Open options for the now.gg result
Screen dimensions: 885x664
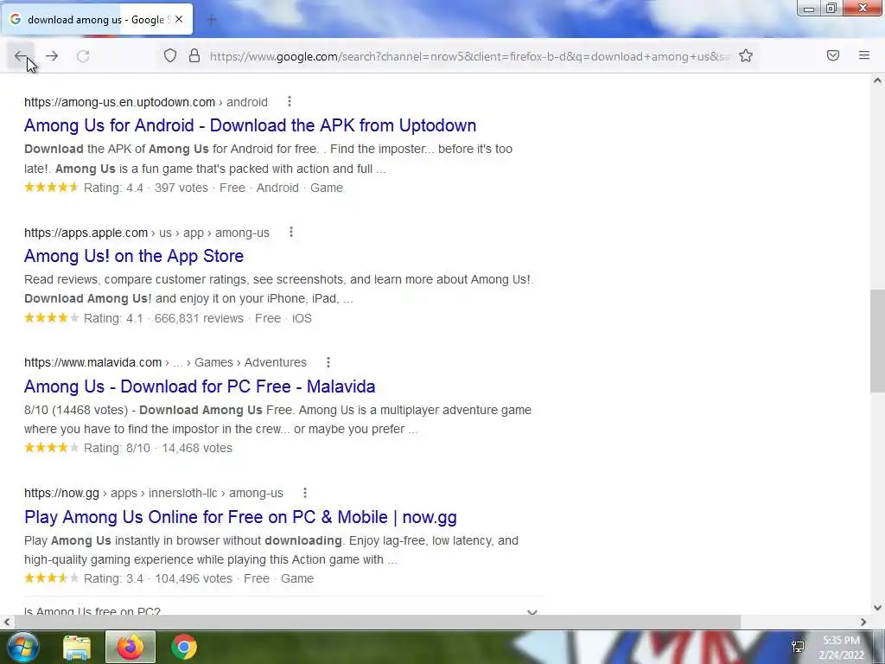click(305, 492)
